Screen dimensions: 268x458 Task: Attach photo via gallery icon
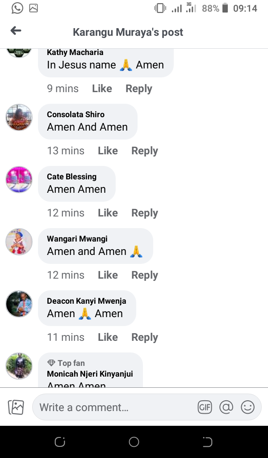(16, 407)
